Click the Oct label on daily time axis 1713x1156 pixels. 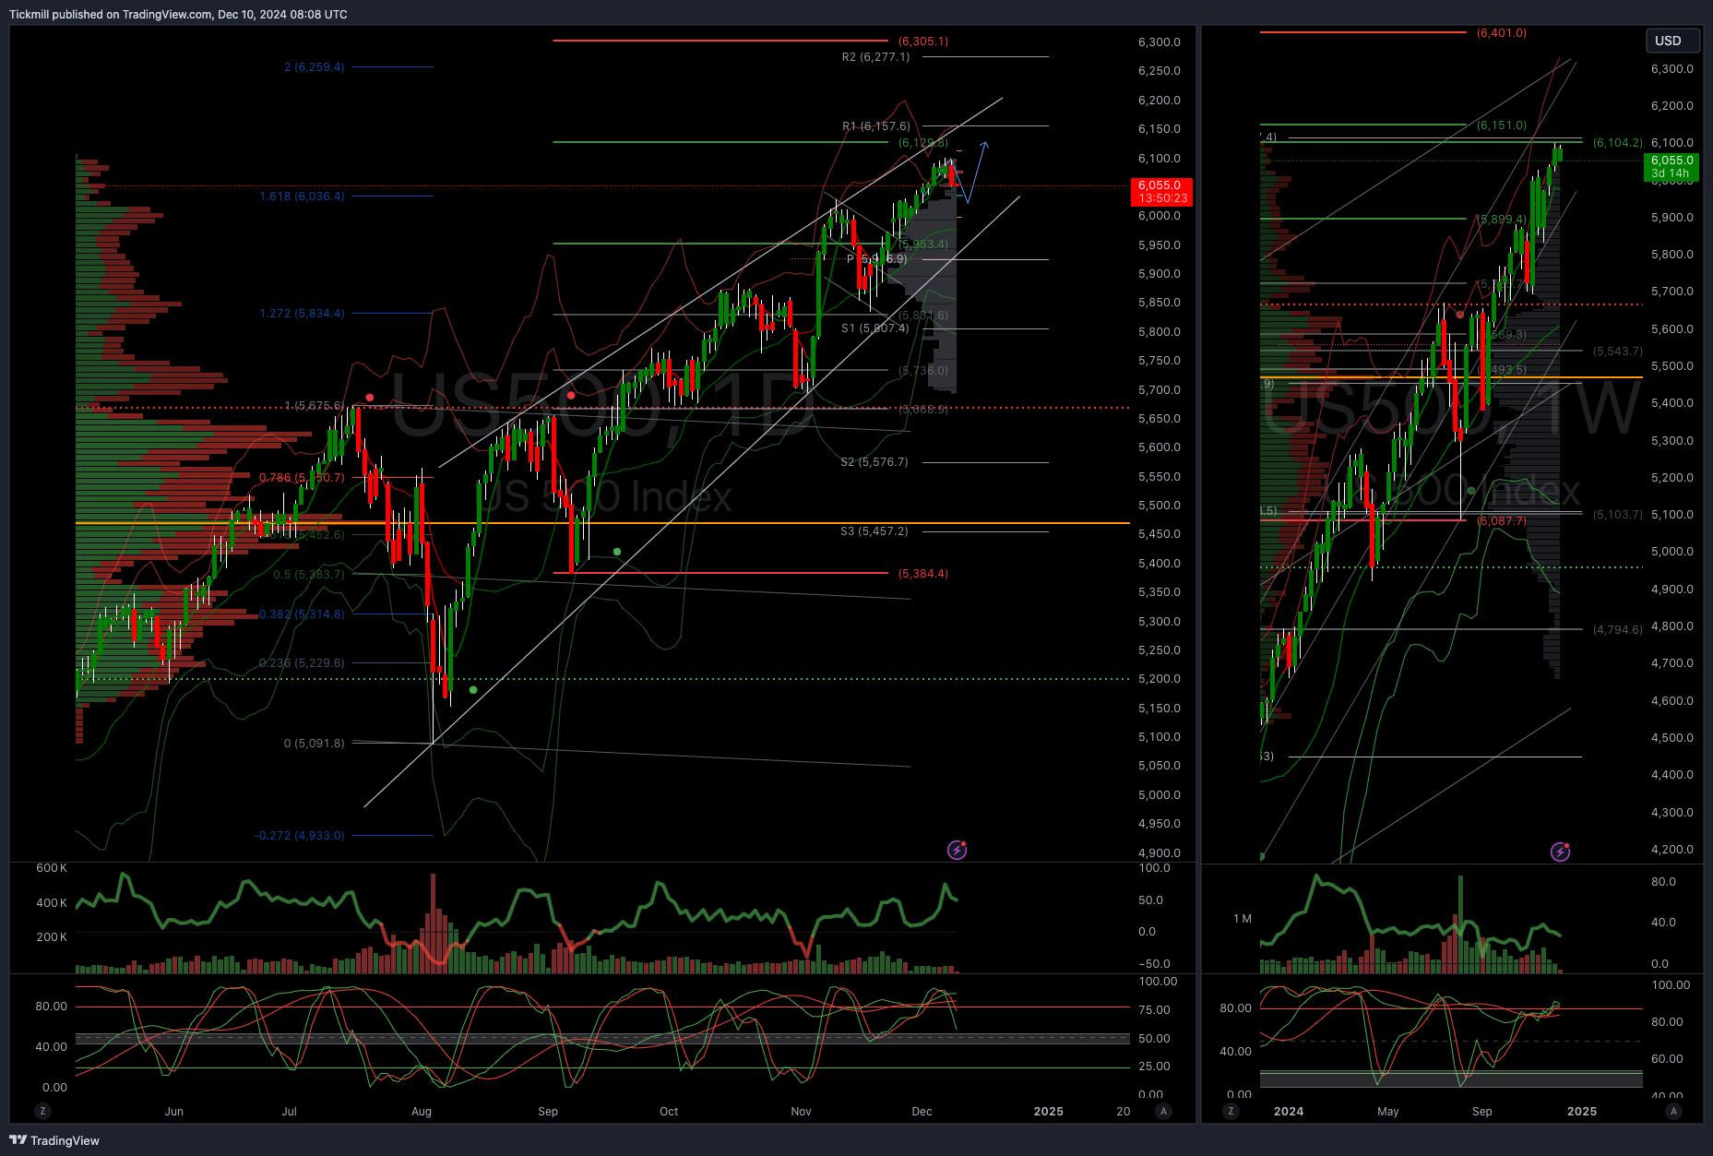[669, 1111]
